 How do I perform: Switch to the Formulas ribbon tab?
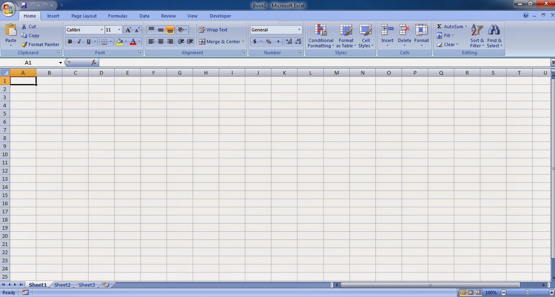[118, 16]
